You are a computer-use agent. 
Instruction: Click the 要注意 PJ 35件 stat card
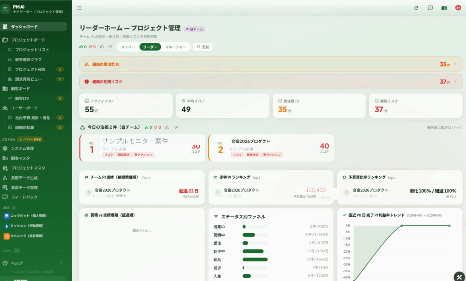(319, 106)
